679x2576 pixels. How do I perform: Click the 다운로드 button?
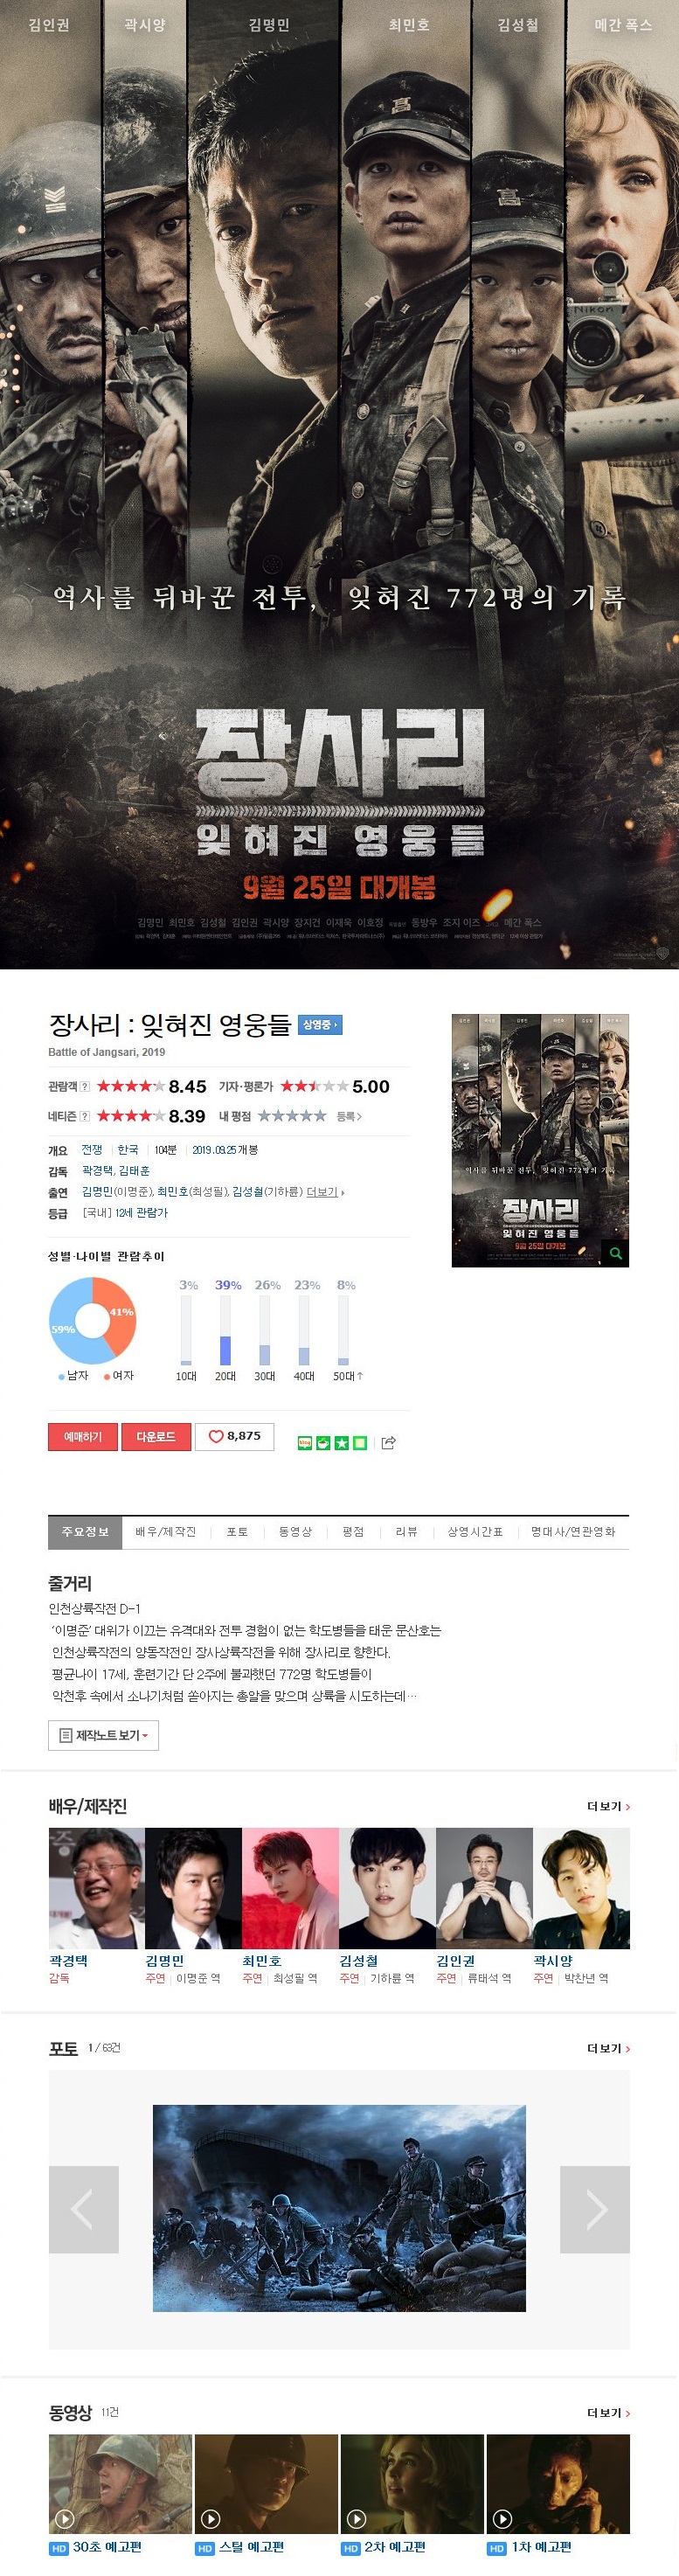tap(155, 1436)
